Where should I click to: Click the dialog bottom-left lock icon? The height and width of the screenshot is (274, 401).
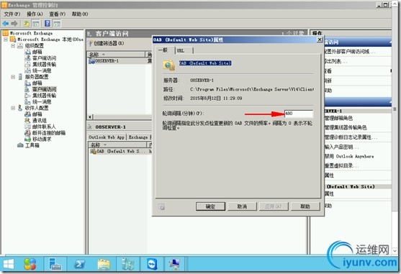click(161, 207)
